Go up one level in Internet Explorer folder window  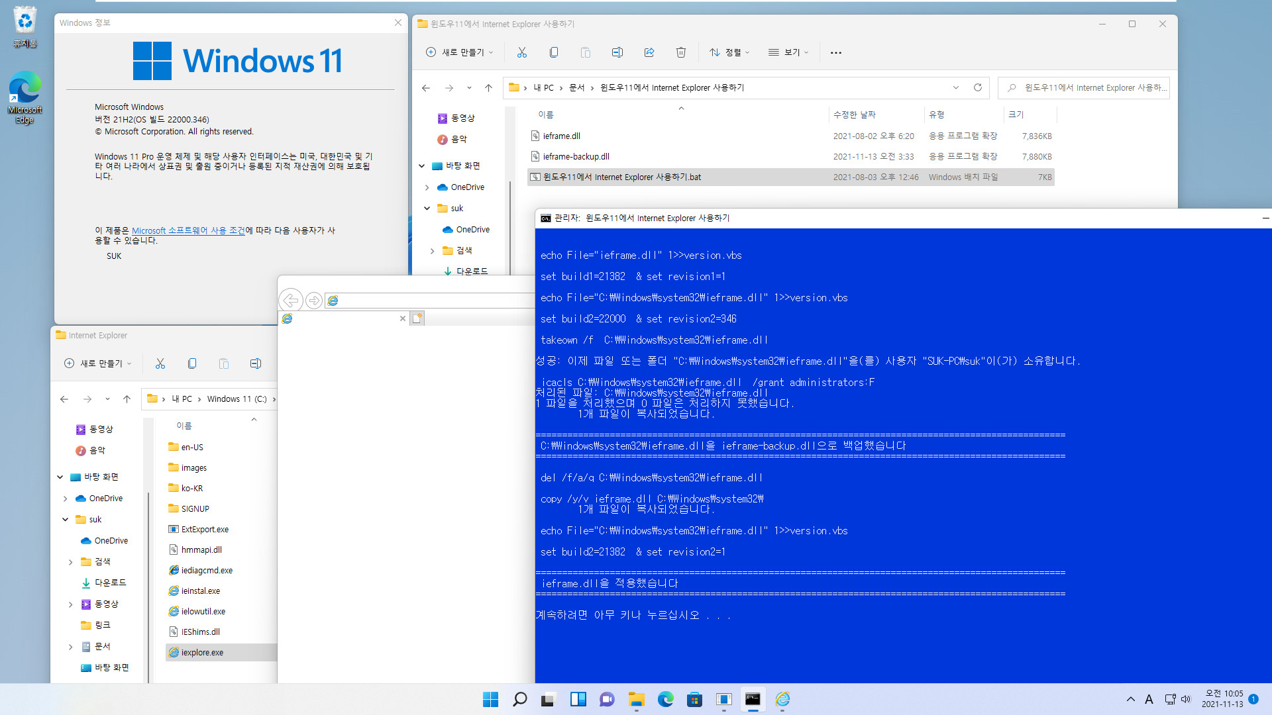[127, 399]
